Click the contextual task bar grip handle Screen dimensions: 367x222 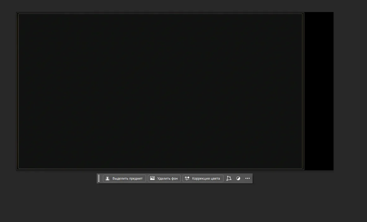(99, 178)
